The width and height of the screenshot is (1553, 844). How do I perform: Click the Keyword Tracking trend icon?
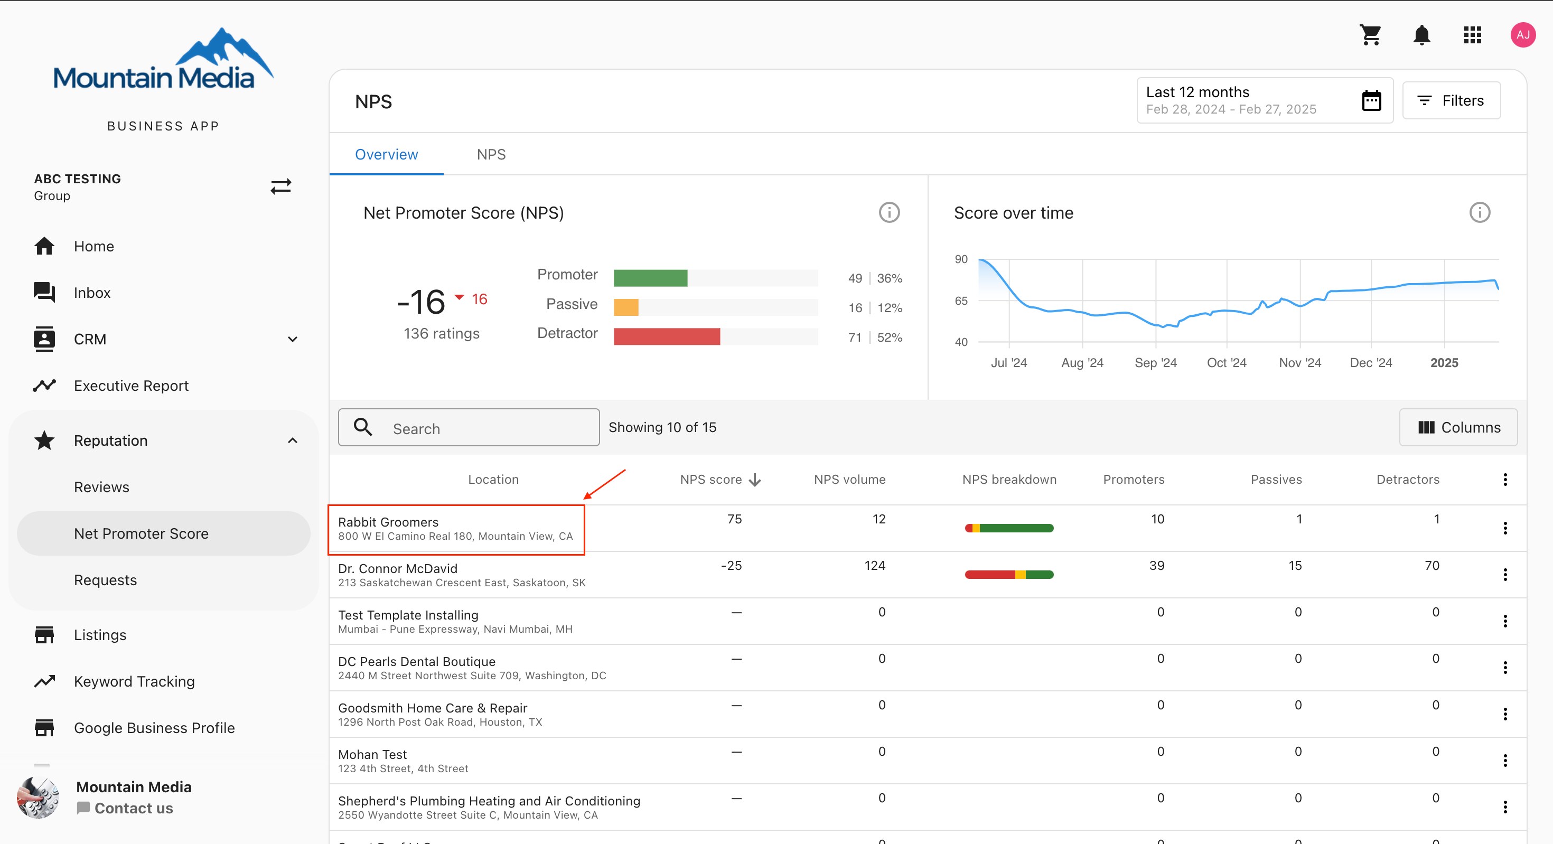(x=44, y=681)
